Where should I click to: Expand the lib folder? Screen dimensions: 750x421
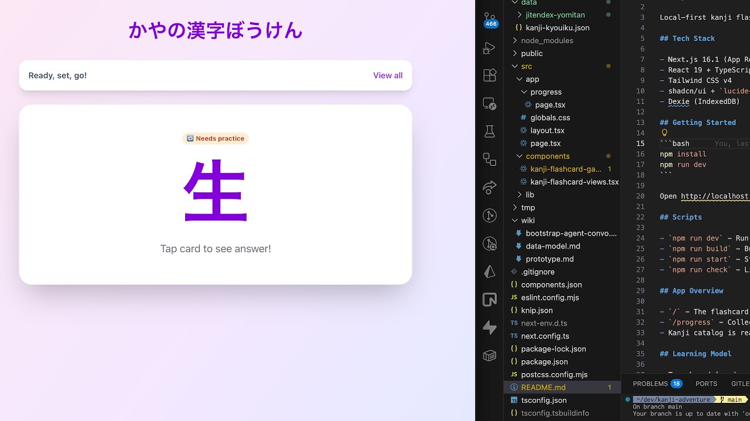coord(519,195)
